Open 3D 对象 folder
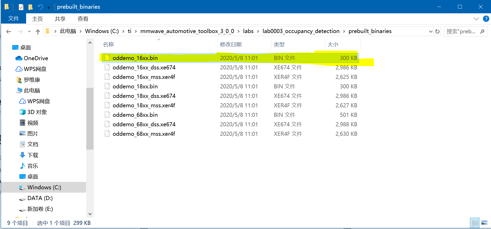This screenshot has height=229, width=491. click(x=33, y=112)
